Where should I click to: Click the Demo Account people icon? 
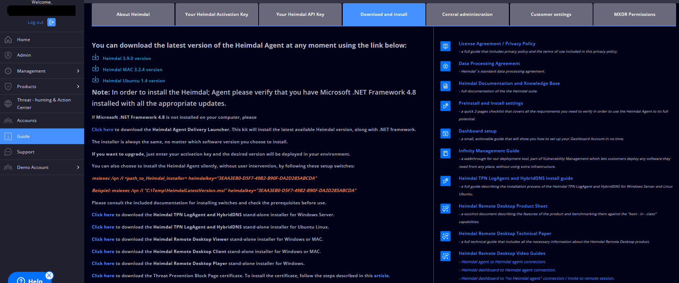pyautogui.click(x=8, y=167)
